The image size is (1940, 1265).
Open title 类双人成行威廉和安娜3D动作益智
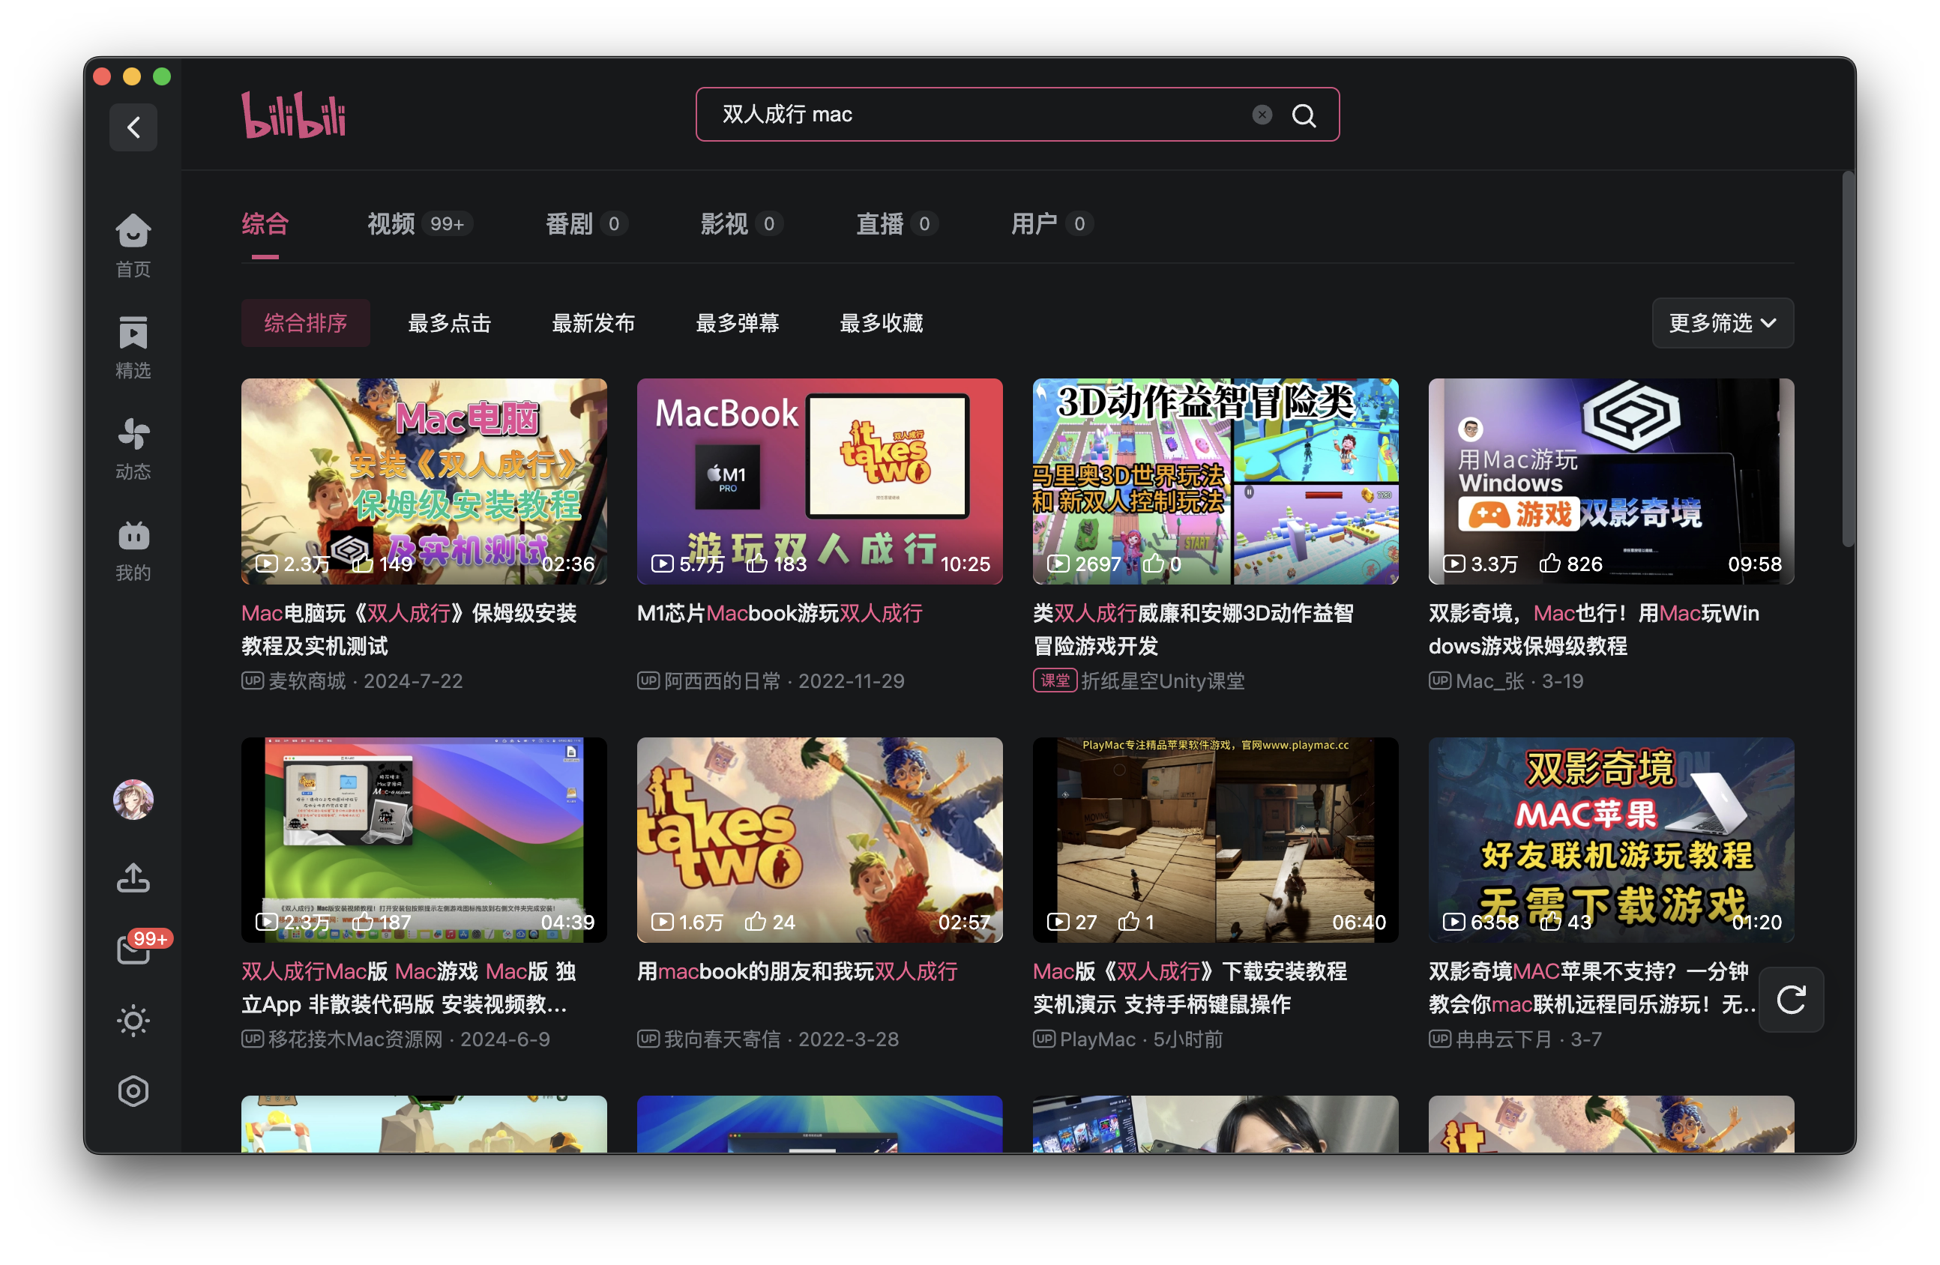click(x=1193, y=630)
